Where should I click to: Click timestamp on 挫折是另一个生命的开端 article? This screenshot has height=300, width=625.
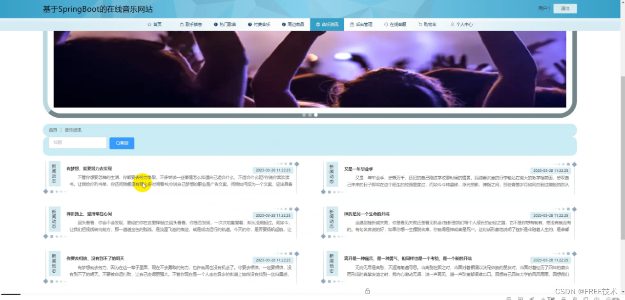tap(551, 215)
